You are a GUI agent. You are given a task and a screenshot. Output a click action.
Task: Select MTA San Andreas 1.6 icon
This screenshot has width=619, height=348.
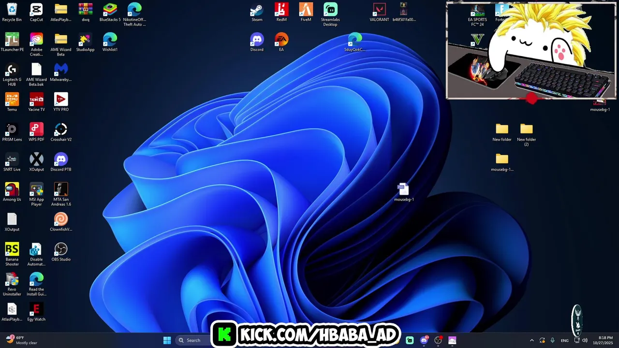[x=61, y=194]
